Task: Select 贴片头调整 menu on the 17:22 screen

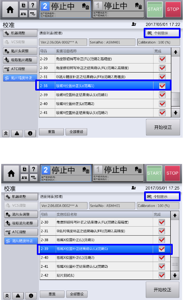Action: (x=20, y=51)
